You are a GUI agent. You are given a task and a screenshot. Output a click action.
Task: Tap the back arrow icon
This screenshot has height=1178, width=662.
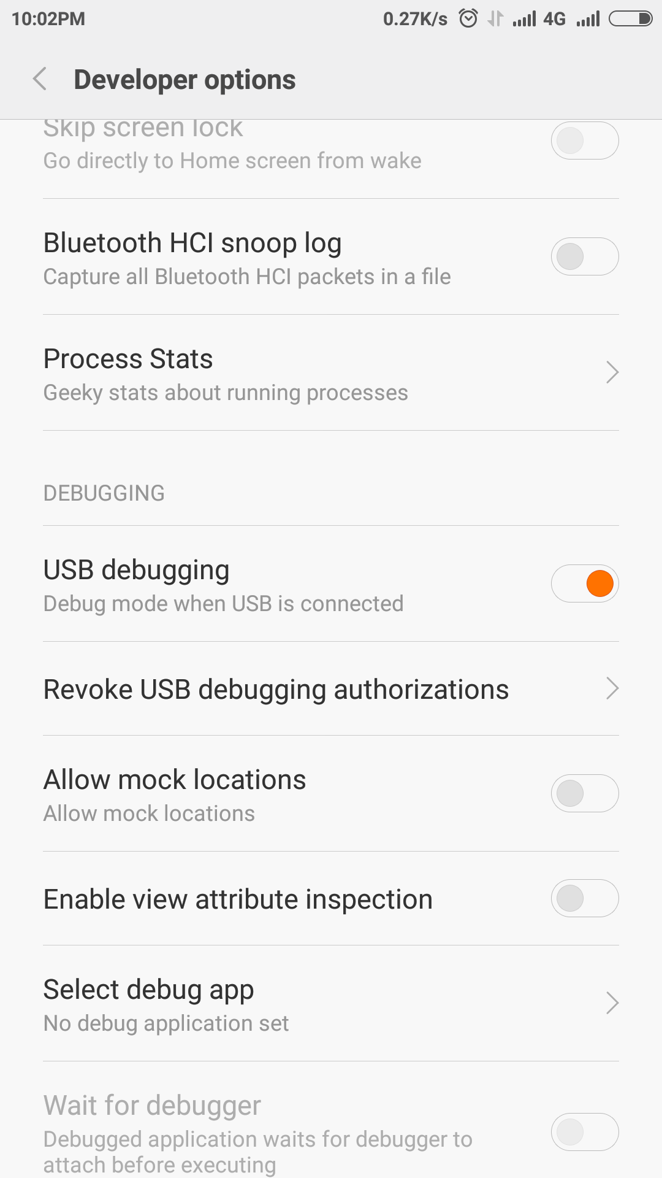40,79
